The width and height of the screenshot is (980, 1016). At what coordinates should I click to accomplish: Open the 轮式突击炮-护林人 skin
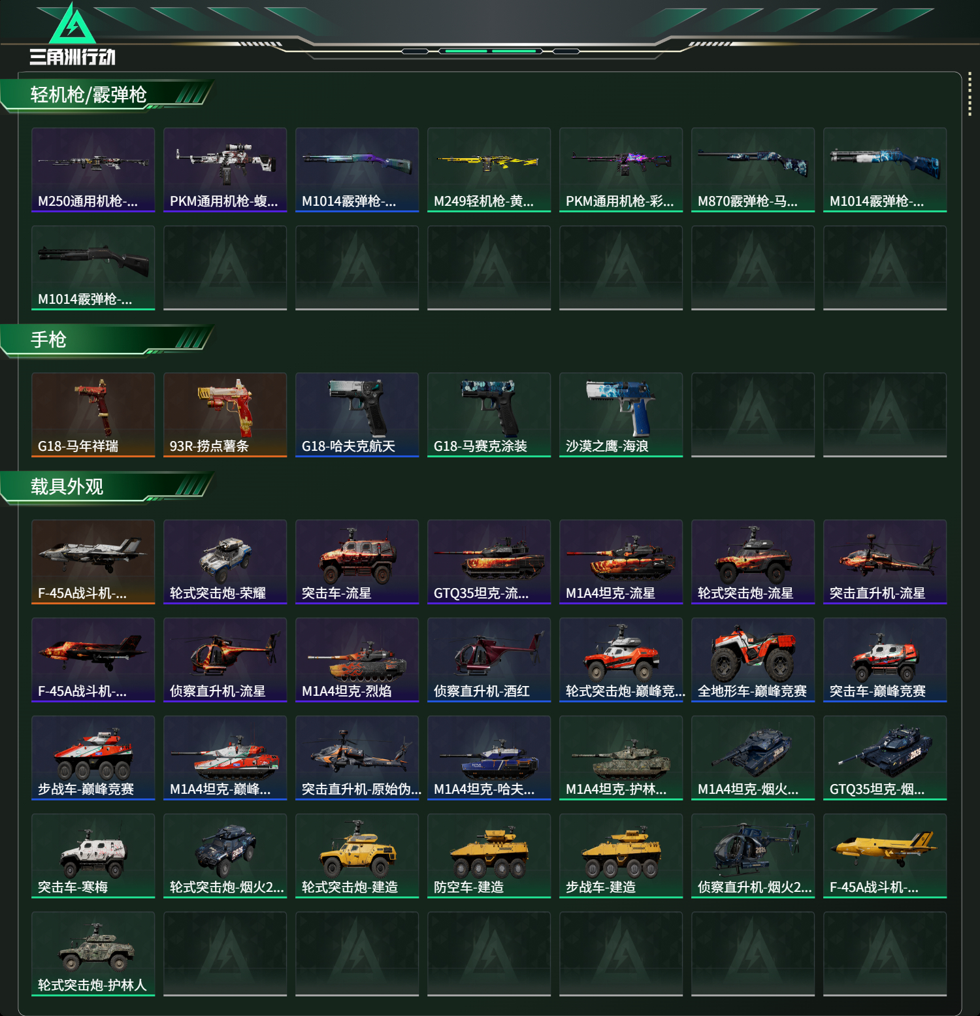[93, 953]
